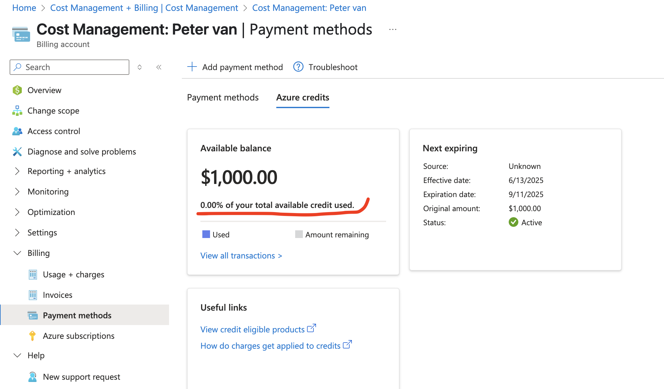Open Access control people icon
This screenshot has height=389, width=664.
17,131
